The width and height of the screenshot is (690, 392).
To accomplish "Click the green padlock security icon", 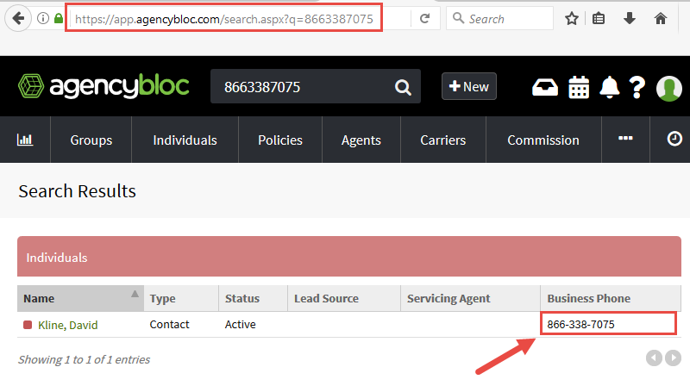I will pyautogui.click(x=59, y=18).
